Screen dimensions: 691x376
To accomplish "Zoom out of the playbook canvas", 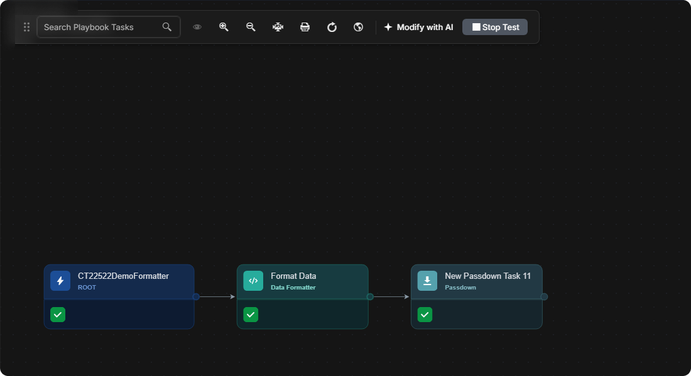I will tap(251, 27).
